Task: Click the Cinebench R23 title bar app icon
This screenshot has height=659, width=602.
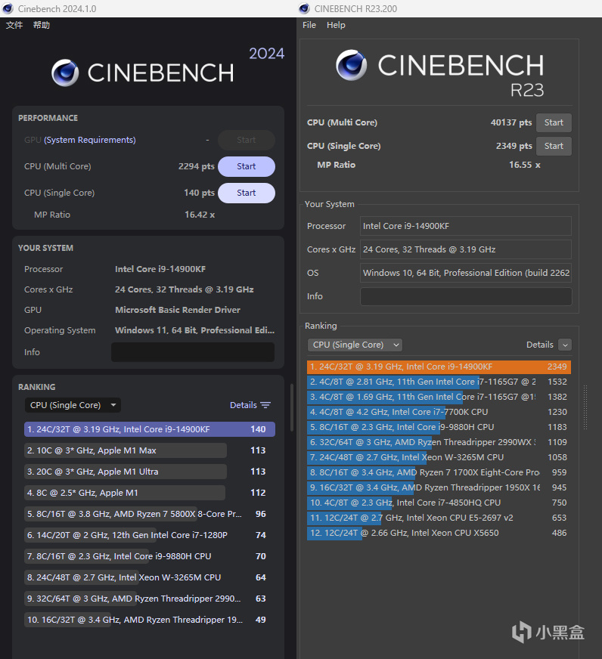Action: pos(304,8)
